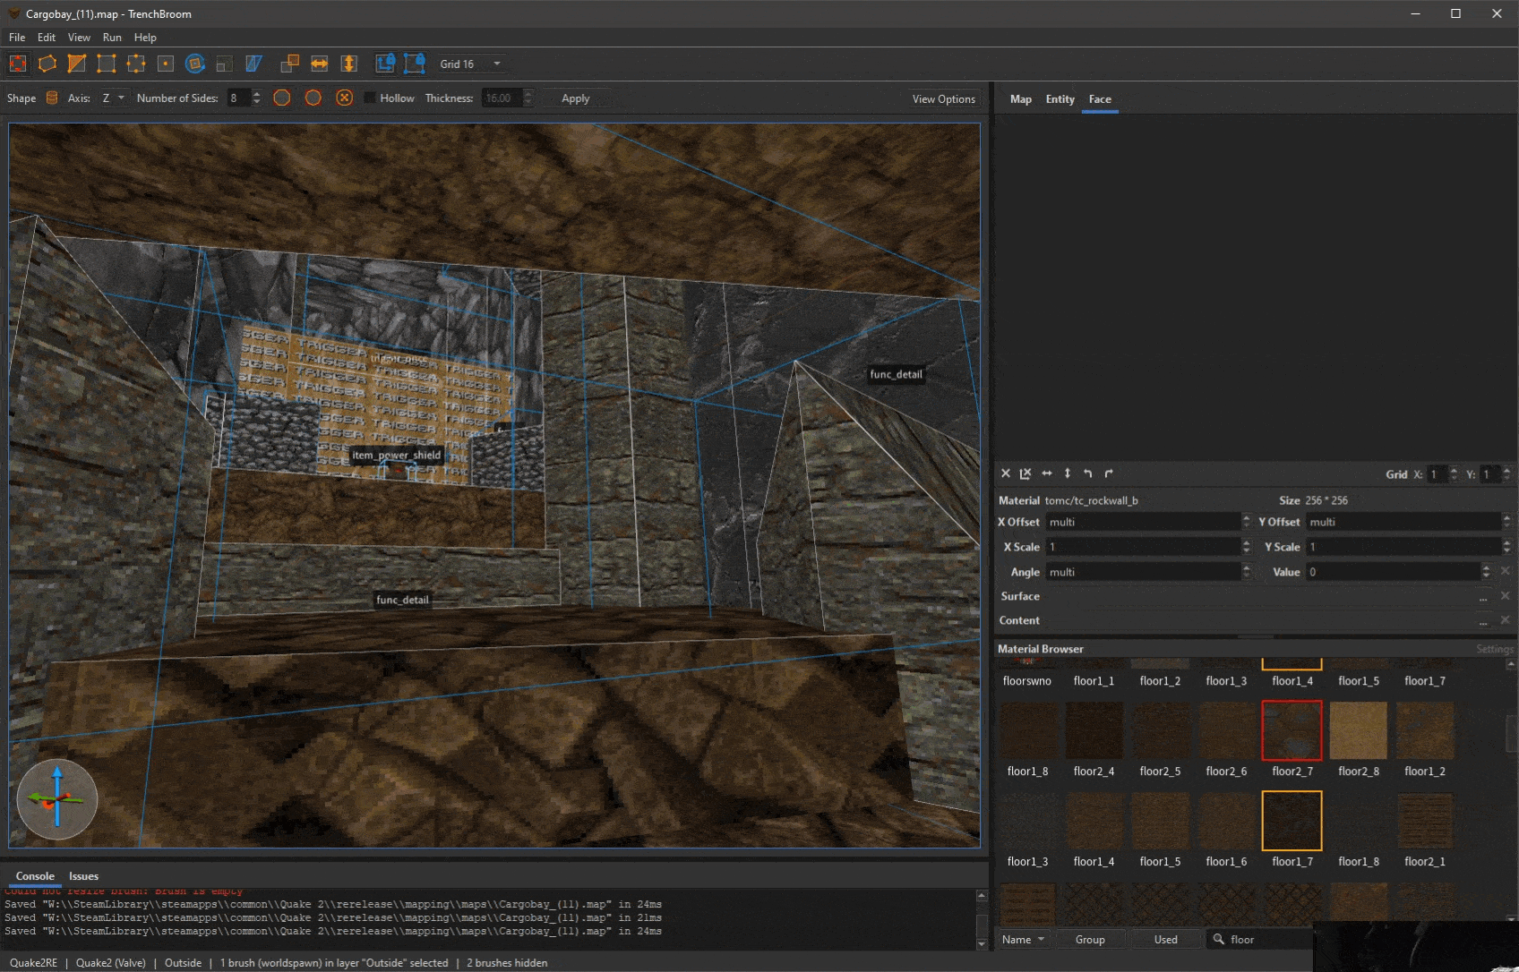Click the Angle field
This screenshot has width=1519, height=972.
(x=1144, y=572)
